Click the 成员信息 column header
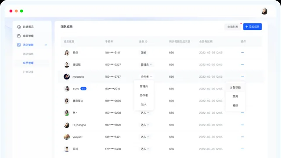281x158 pixels. (x=69, y=42)
